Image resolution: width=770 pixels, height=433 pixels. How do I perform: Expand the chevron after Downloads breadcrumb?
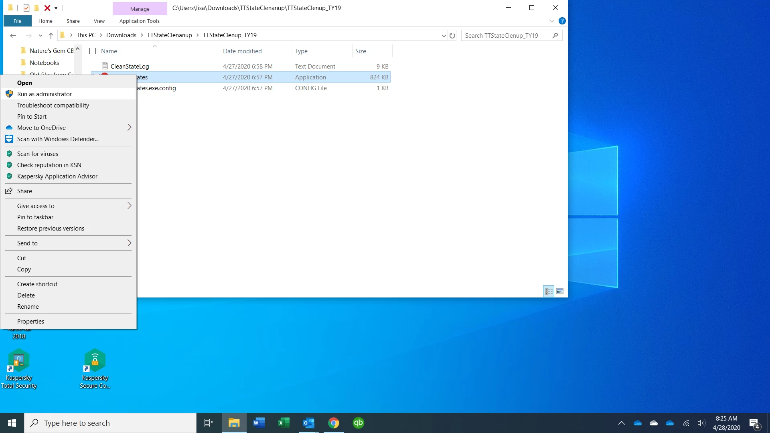[142, 35]
